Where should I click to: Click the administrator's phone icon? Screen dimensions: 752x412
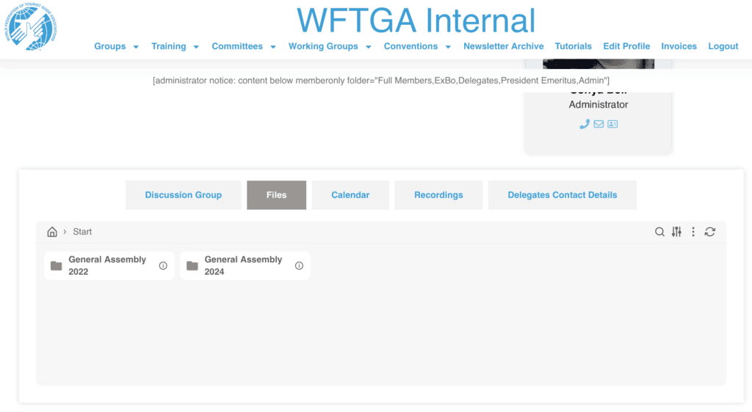coord(584,124)
